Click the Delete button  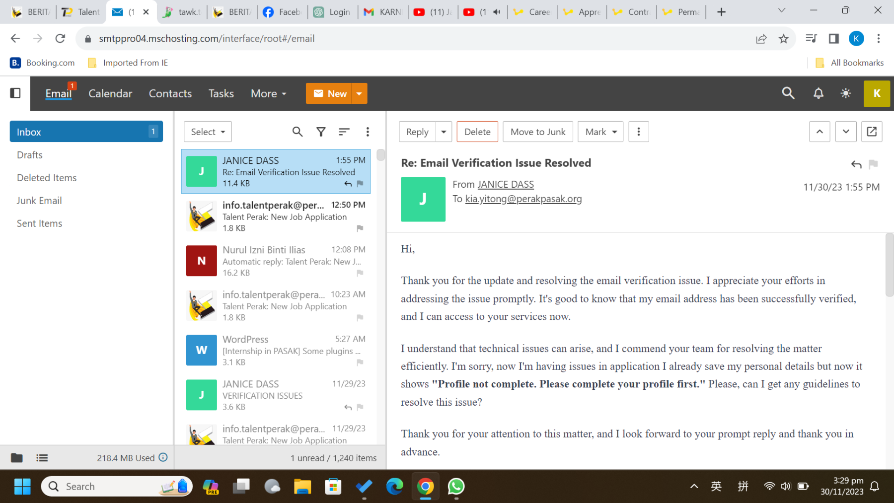(x=477, y=132)
